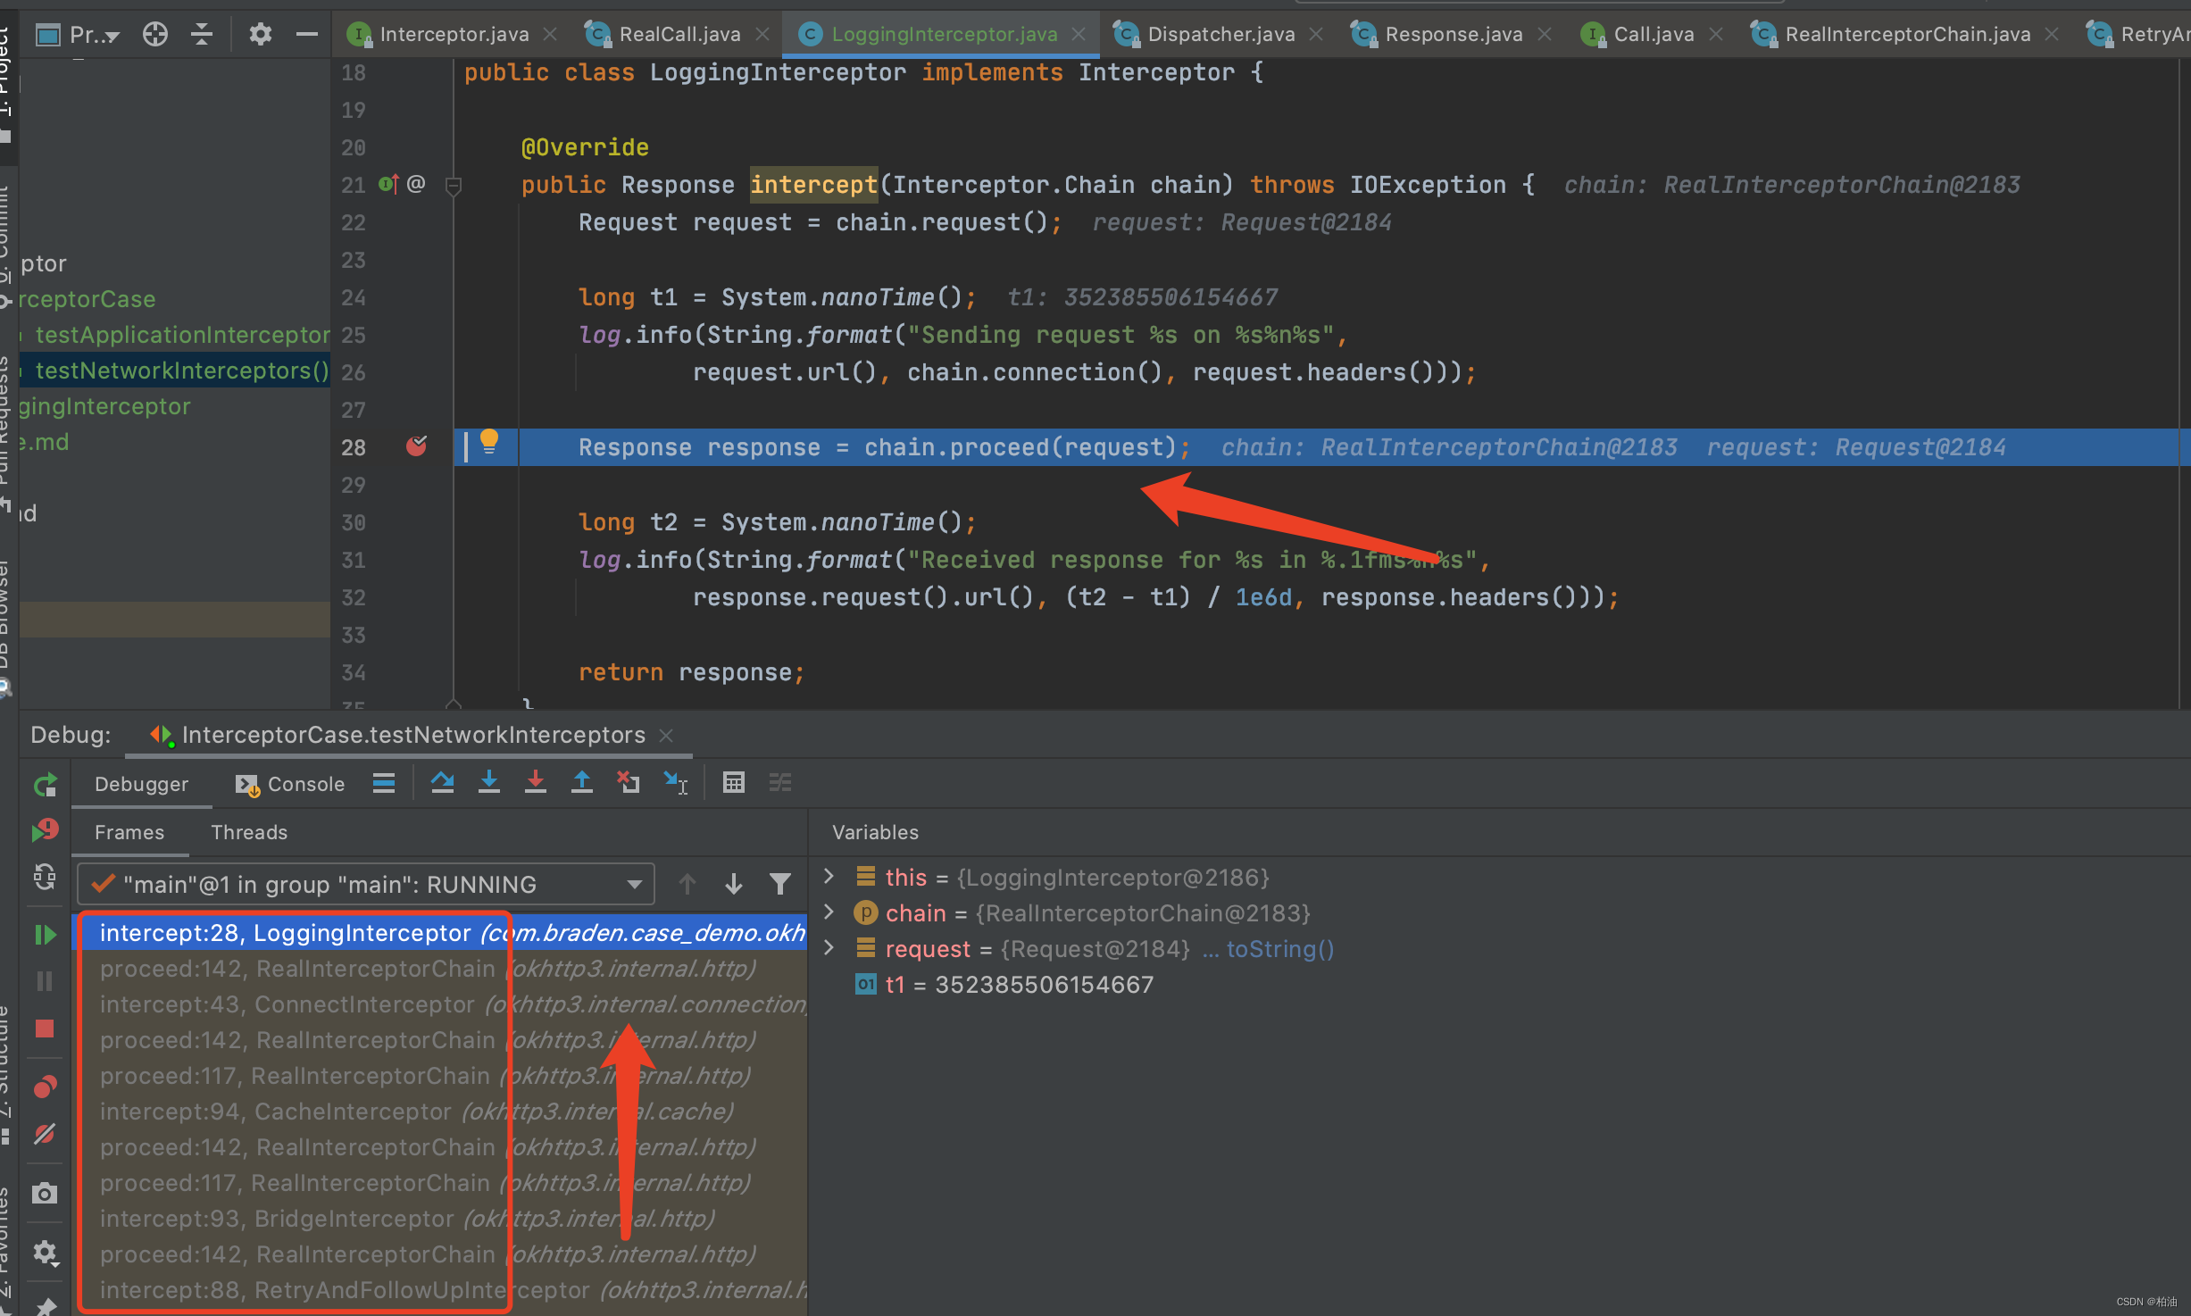The width and height of the screenshot is (2191, 1316).
Task: Toggle the Threads view in debug panel
Action: (250, 831)
